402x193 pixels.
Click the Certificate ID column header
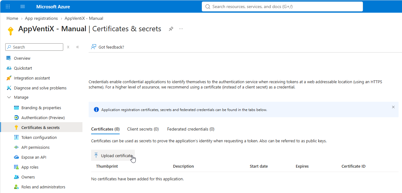tap(354, 166)
